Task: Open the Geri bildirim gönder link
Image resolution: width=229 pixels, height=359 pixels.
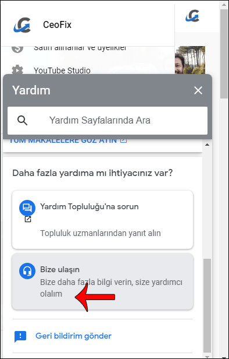Action: (73, 336)
